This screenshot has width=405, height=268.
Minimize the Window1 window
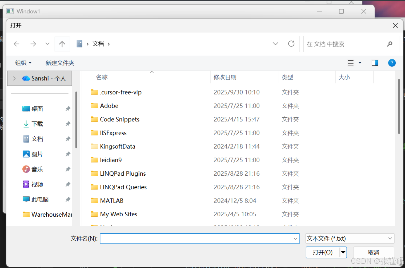pyautogui.click(x=319, y=11)
